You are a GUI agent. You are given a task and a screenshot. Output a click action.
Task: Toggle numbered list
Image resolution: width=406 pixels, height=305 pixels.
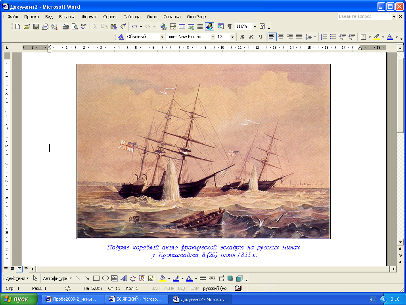click(324, 37)
